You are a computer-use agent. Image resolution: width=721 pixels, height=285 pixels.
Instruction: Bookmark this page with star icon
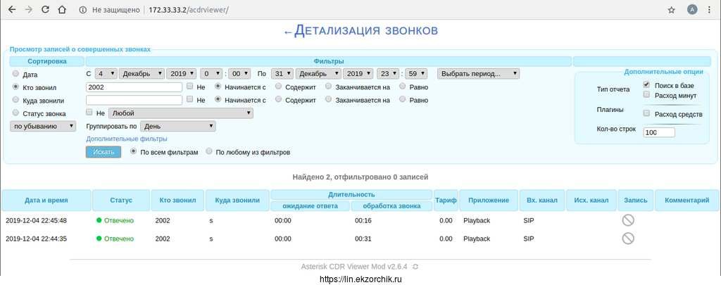tap(671, 11)
